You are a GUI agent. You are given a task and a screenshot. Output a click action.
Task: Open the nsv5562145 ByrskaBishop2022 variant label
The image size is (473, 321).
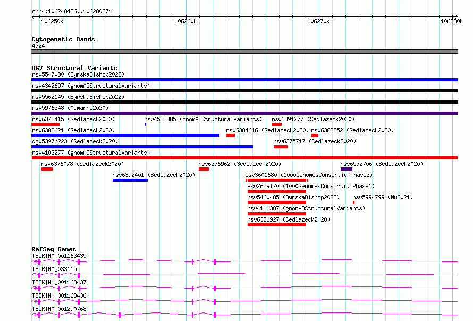pos(78,97)
